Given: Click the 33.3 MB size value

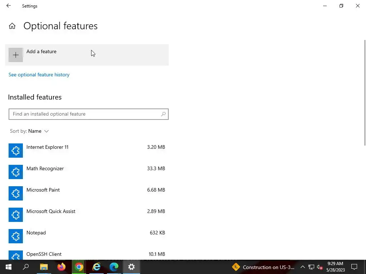Looking at the screenshot, I should (156, 169).
